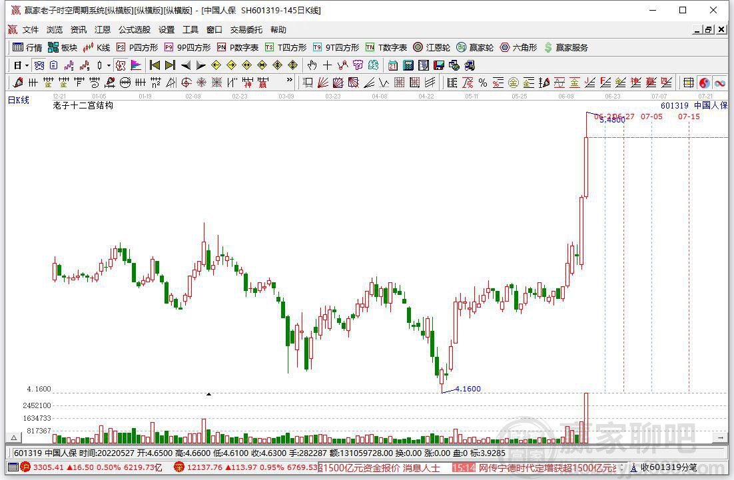The width and height of the screenshot is (734, 480).
Task: Click the floppy disk save icon
Action: coord(439,65)
